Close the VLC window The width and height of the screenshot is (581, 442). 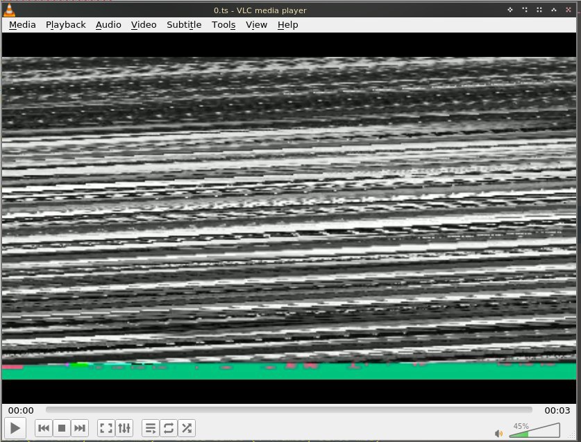pyautogui.click(x=568, y=10)
